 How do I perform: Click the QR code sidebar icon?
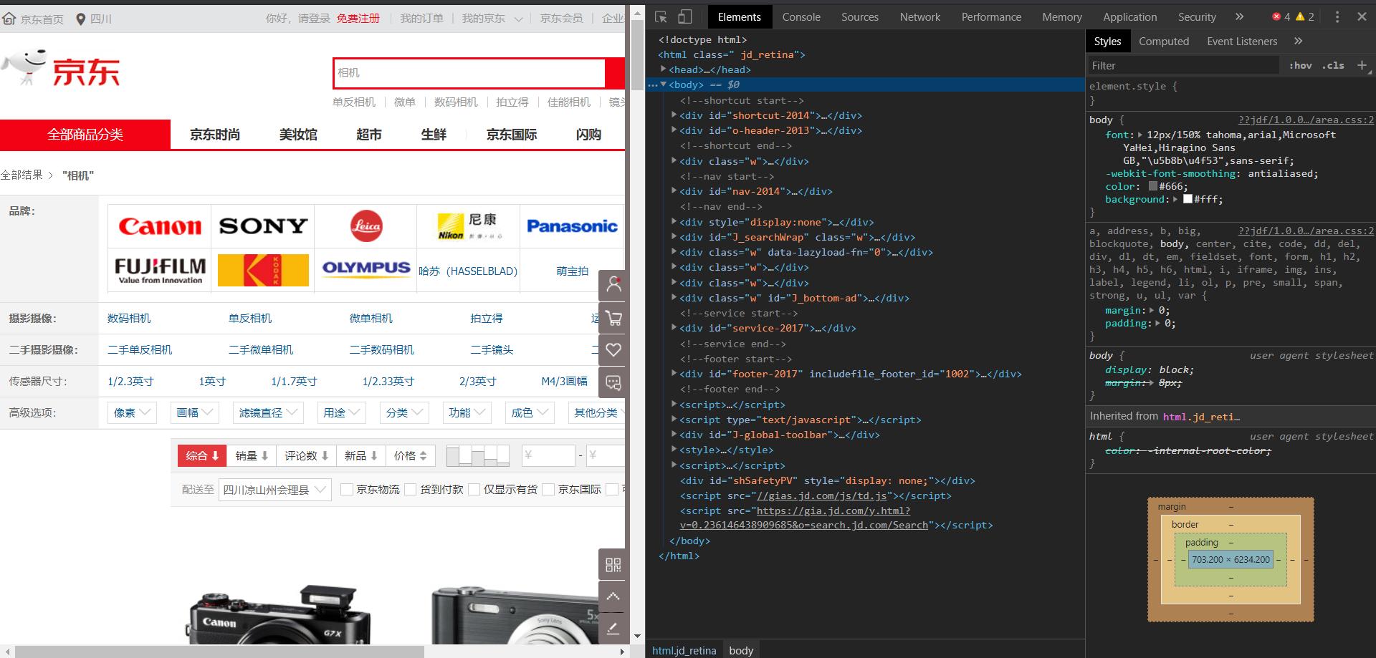point(613,565)
